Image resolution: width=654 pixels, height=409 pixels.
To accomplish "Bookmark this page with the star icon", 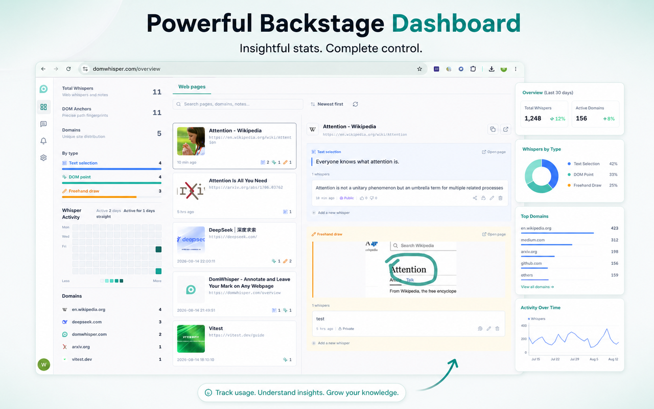I will pos(419,69).
